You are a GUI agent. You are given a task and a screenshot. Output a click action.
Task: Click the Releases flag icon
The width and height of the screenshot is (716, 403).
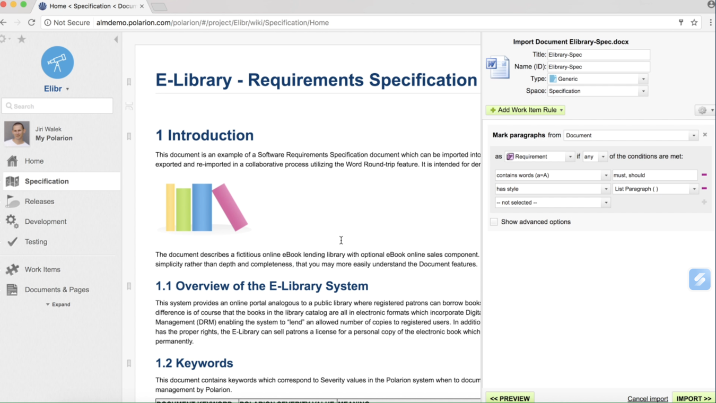12,202
